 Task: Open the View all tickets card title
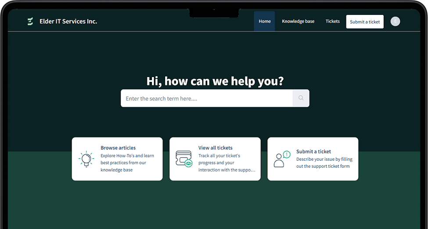216,148
